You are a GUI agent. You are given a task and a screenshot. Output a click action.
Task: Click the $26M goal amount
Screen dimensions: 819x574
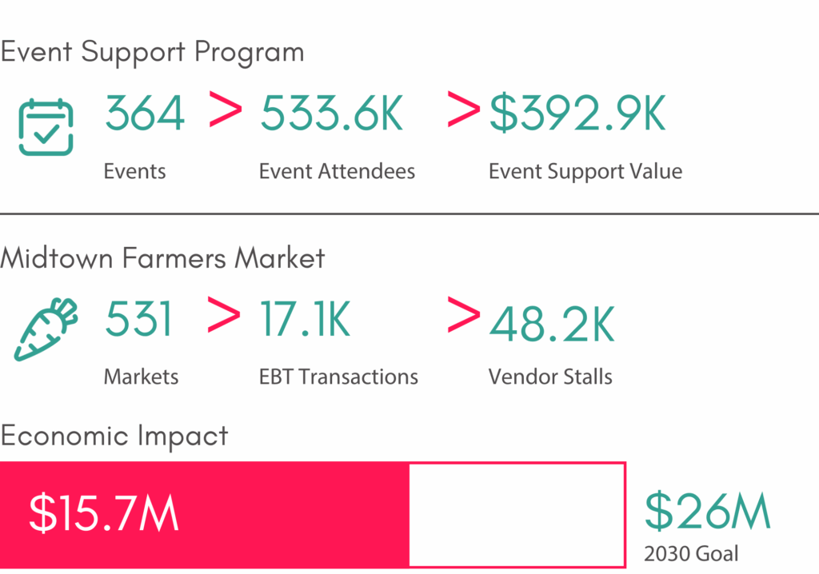tap(707, 512)
